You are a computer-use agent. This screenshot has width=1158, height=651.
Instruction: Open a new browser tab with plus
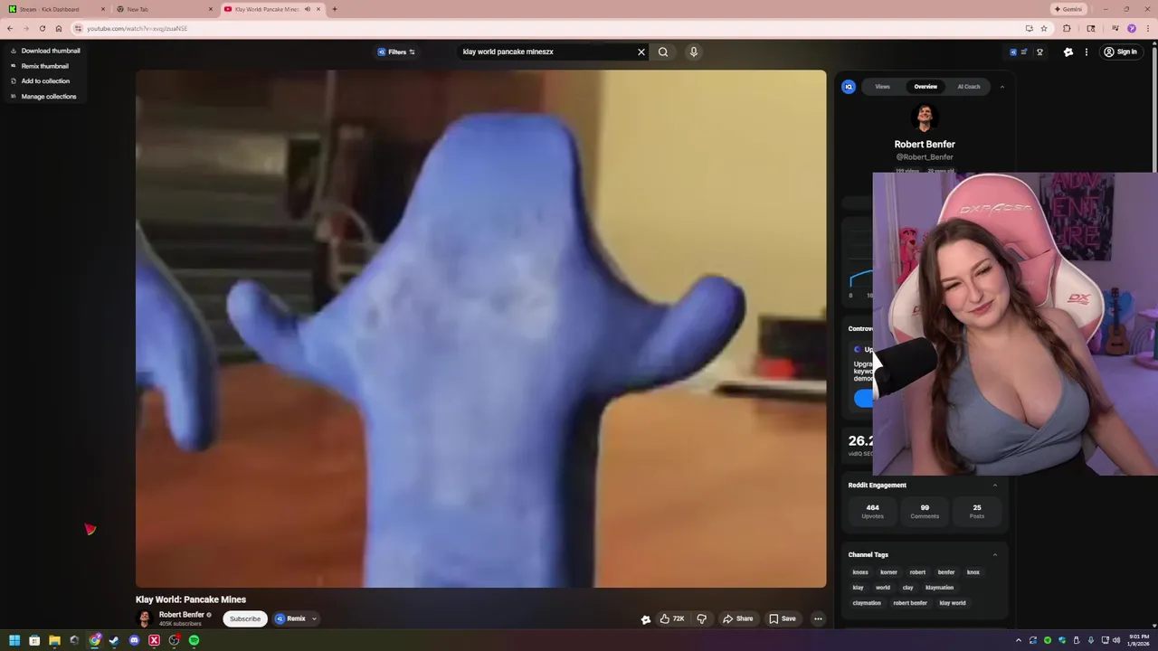pos(335,9)
